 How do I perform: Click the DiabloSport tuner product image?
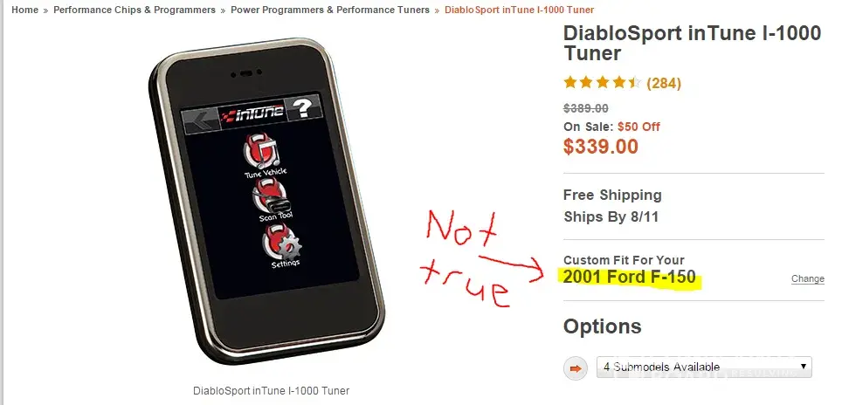[267, 201]
